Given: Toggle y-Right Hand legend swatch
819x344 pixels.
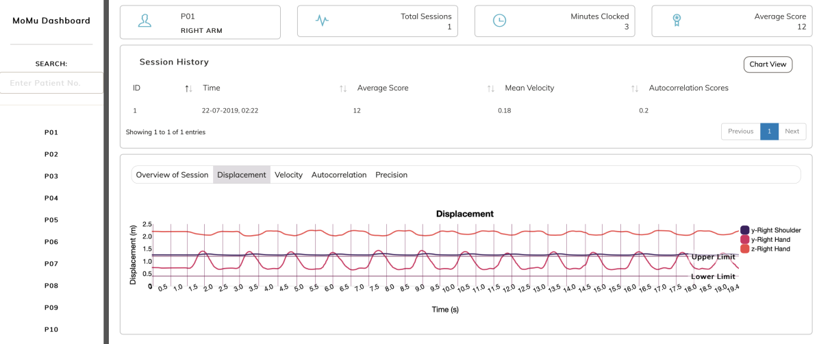Looking at the screenshot, I should (745, 239).
